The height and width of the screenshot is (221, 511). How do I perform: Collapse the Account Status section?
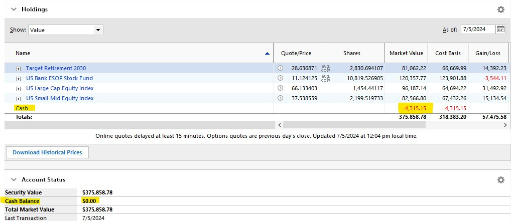point(13,179)
